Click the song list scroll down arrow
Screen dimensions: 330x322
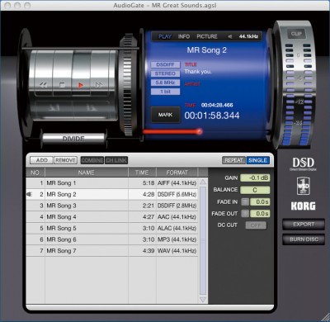tap(203, 300)
